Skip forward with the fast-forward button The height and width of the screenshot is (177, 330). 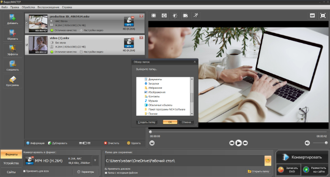point(245,143)
